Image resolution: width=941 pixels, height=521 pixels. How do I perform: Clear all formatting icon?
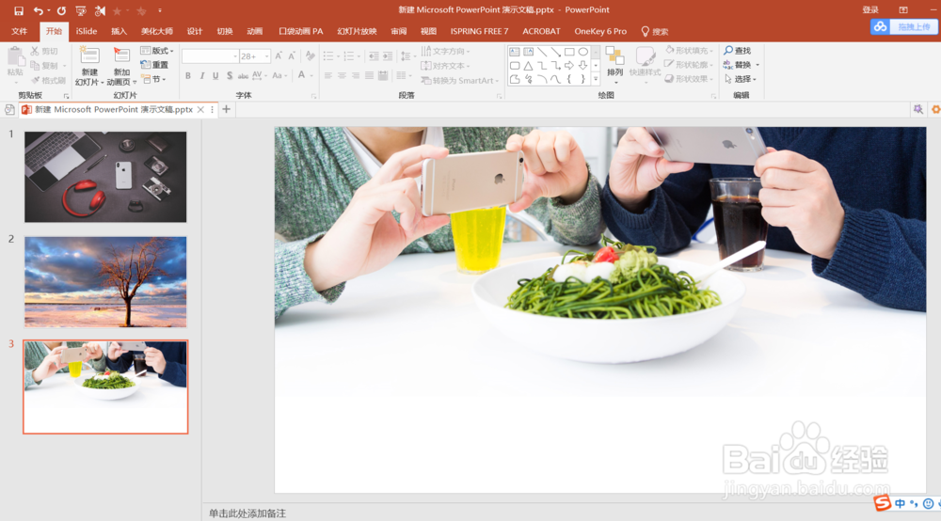coord(310,55)
